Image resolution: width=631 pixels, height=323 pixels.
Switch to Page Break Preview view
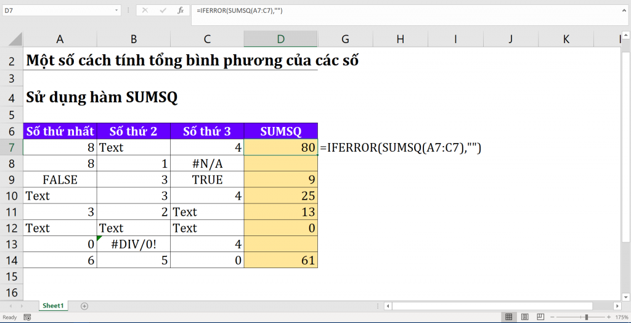(x=540, y=317)
